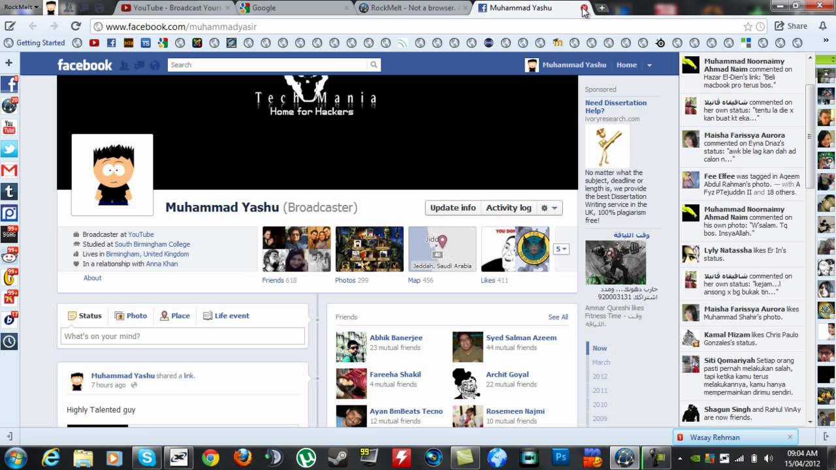Click the 'What's on your mind?' box

pyautogui.click(x=182, y=336)
